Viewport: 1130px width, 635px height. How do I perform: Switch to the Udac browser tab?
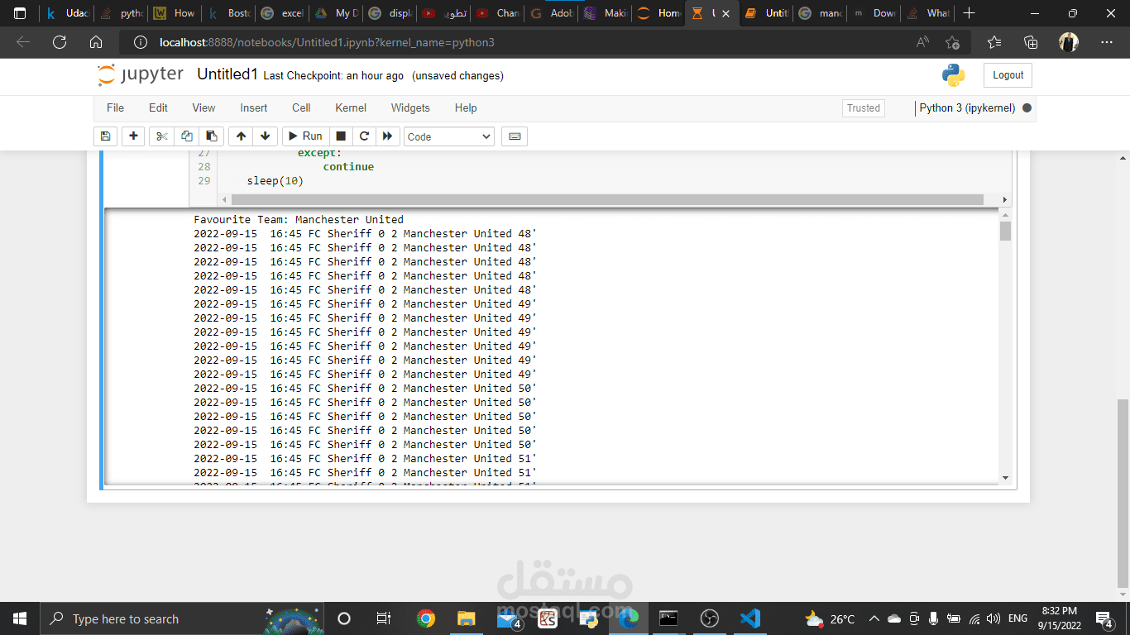click(67, 13)
